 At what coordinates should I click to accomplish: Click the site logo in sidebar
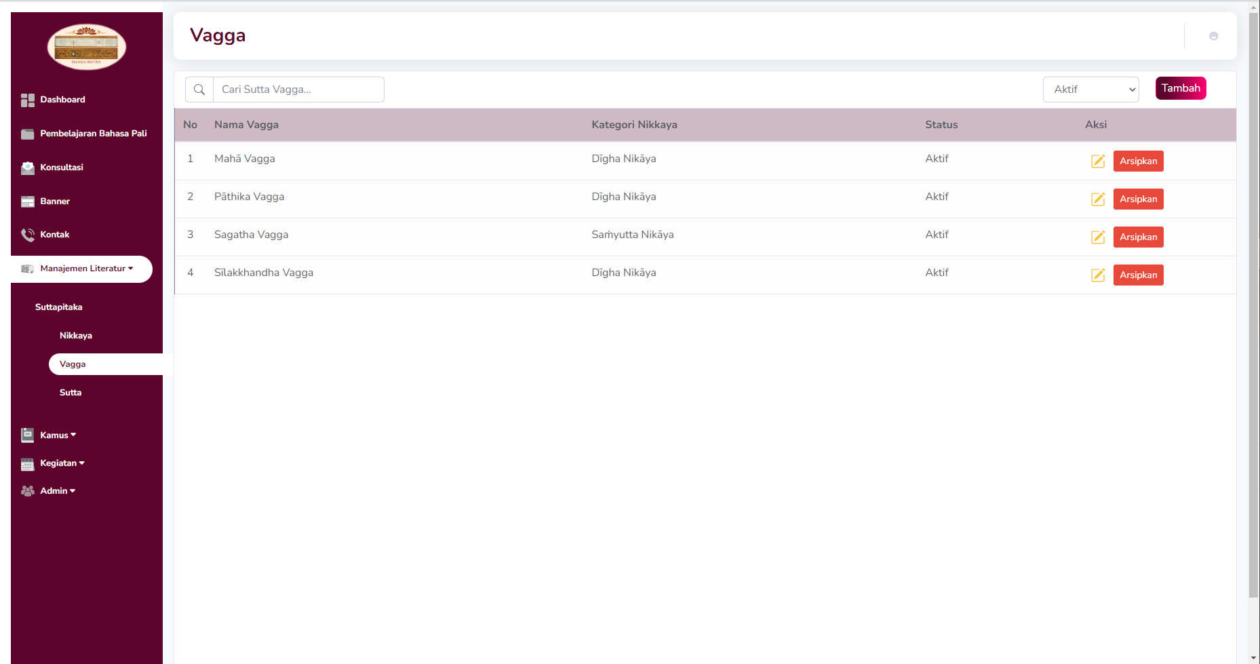[87, 47]
